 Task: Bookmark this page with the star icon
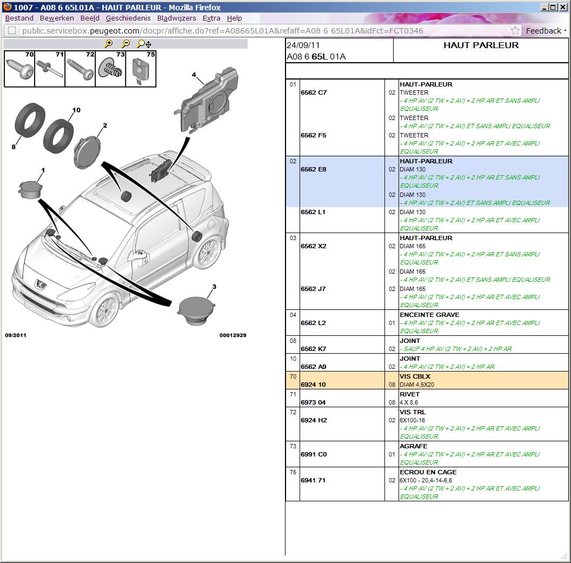515,31
